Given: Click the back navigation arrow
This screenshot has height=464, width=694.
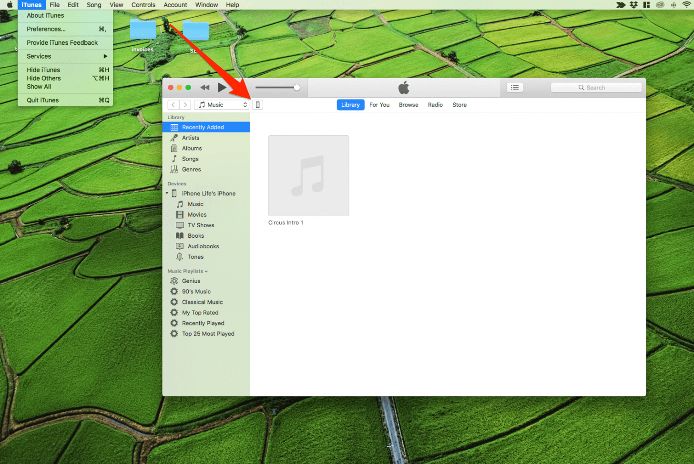Looking at the screenshot, I should (x=173, y=105).
